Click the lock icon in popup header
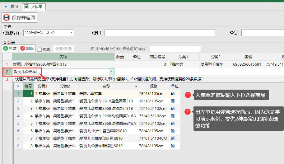This screenshot has height=164, width=284. click(18, 86)
